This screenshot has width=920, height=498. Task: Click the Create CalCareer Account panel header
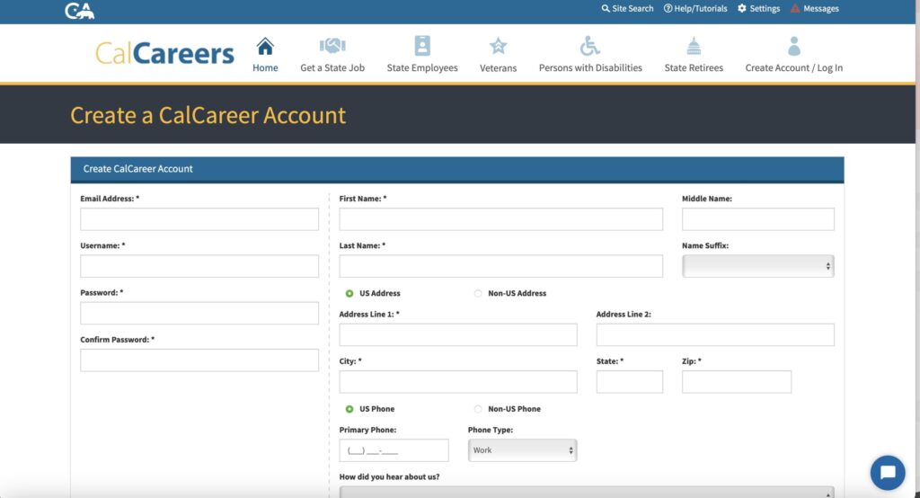457,169
